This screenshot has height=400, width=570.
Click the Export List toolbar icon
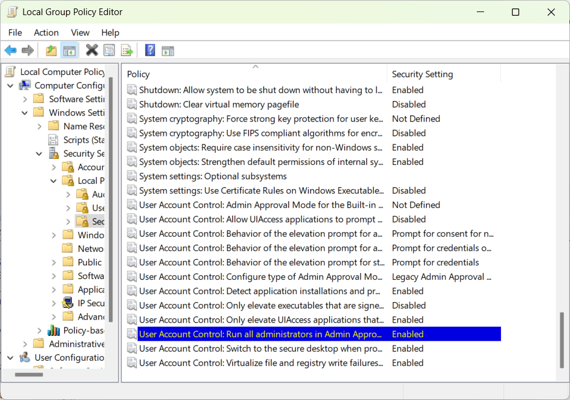pyautogui.click(x=127, y=51)
